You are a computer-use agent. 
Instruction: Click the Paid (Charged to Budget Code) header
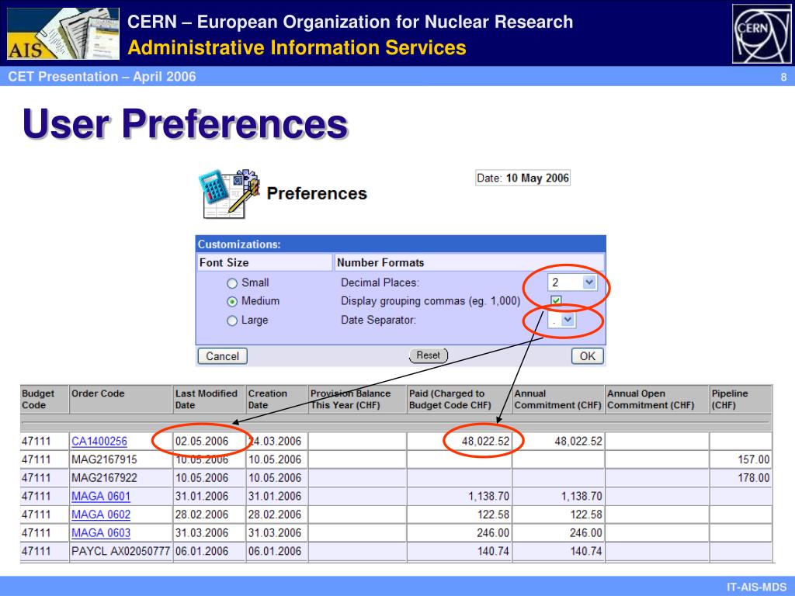tap(460, 400)
